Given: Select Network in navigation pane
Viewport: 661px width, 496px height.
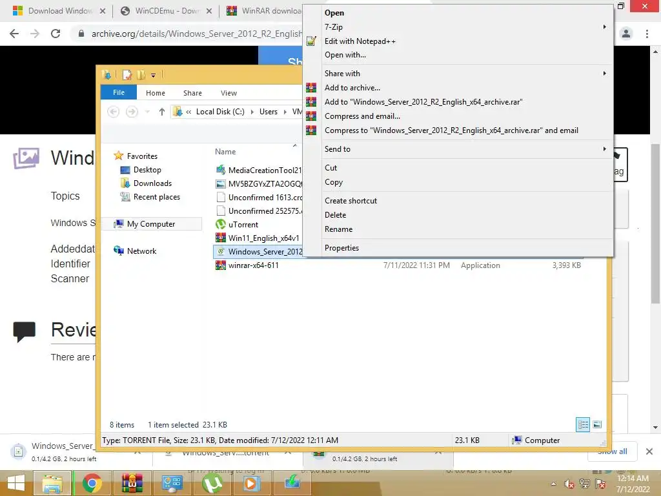Looking at the screenshot, I should point(141,251).
